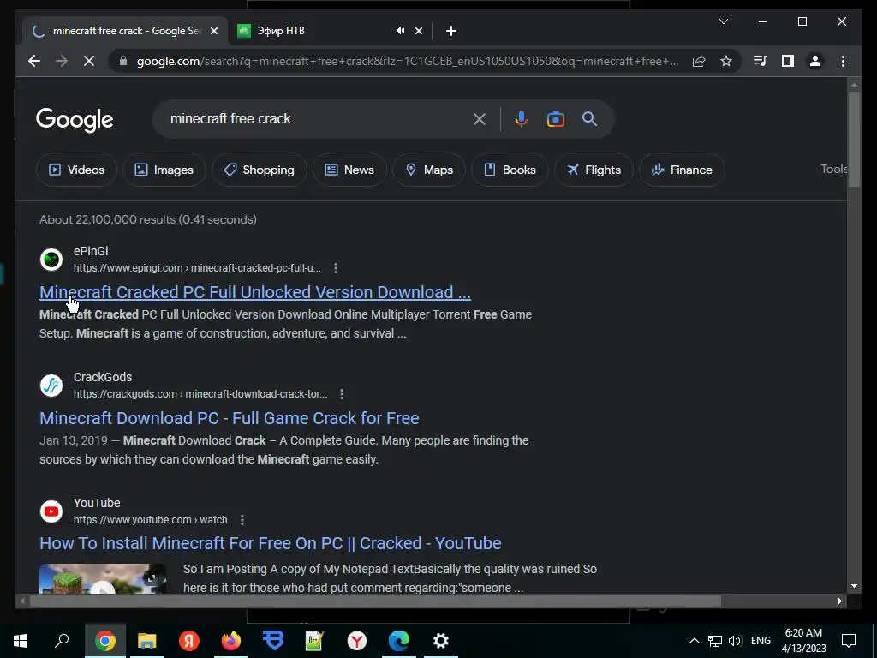Open ePinGi result options menu
877x658 pixels.
(336, 268)
